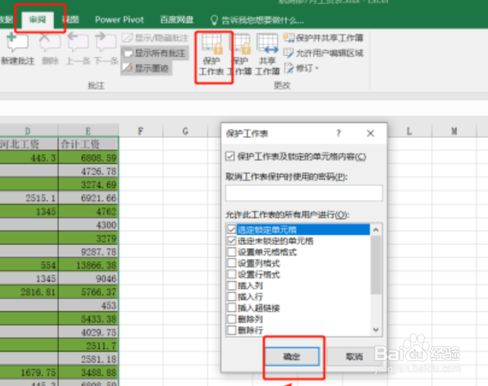Click the cell containing 9046
Viewport: 488px width, 386px height.
pos(88,278)
